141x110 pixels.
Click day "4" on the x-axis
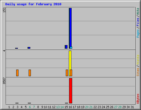click(21, 107)
